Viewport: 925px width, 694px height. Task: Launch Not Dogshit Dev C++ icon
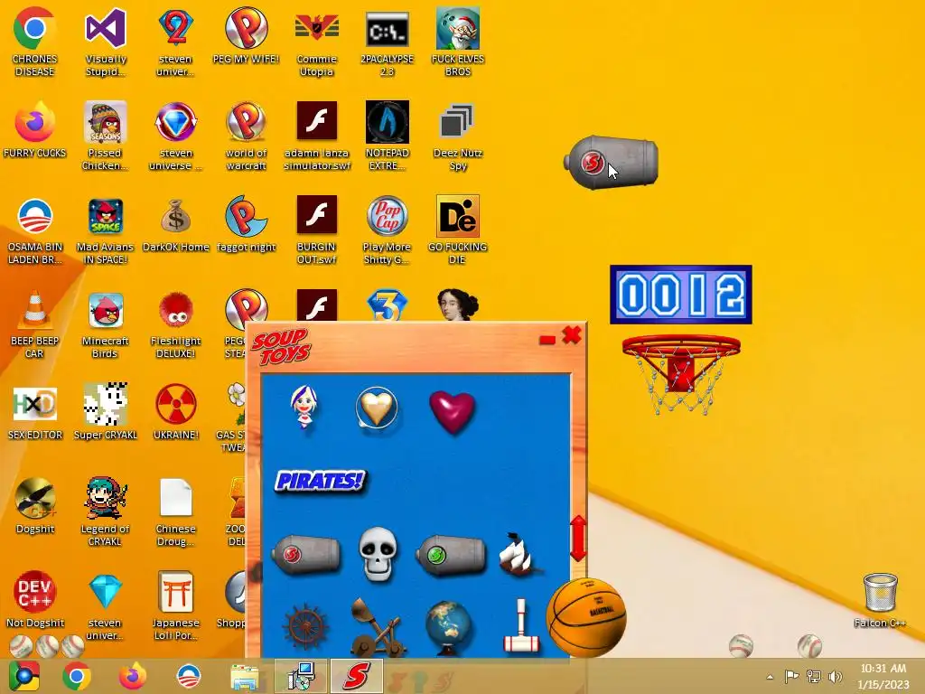coord(34,600)
